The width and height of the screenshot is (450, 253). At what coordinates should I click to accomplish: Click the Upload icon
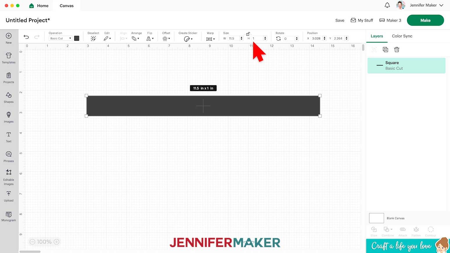9,194
